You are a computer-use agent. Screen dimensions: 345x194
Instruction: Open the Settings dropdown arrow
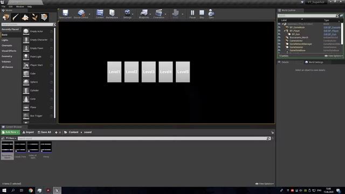coord(133,15)
